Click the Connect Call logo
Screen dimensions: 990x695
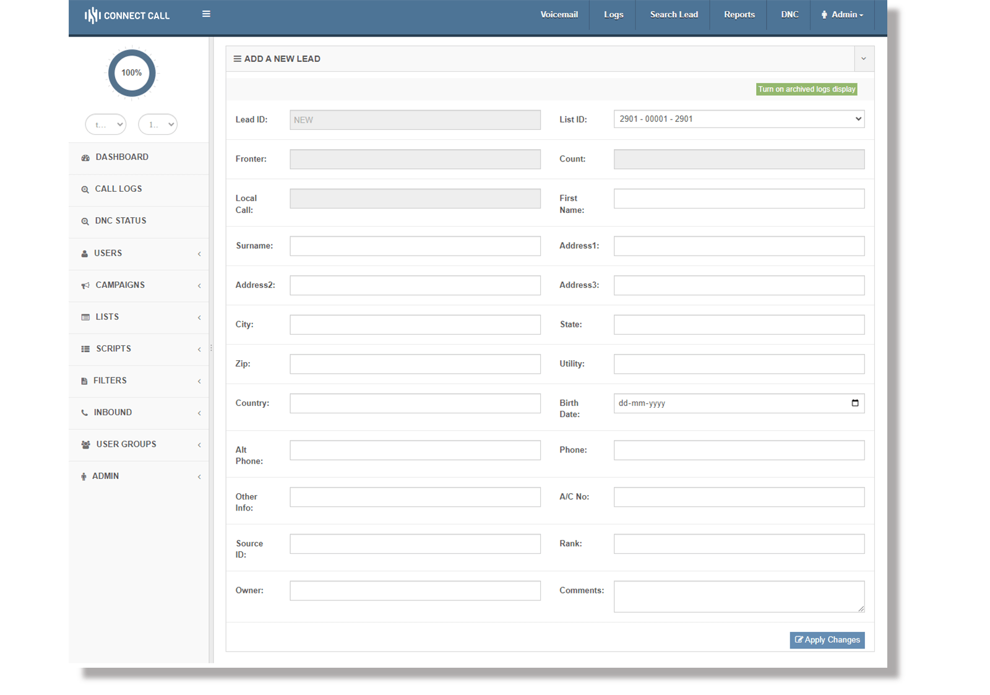point(127,15)
